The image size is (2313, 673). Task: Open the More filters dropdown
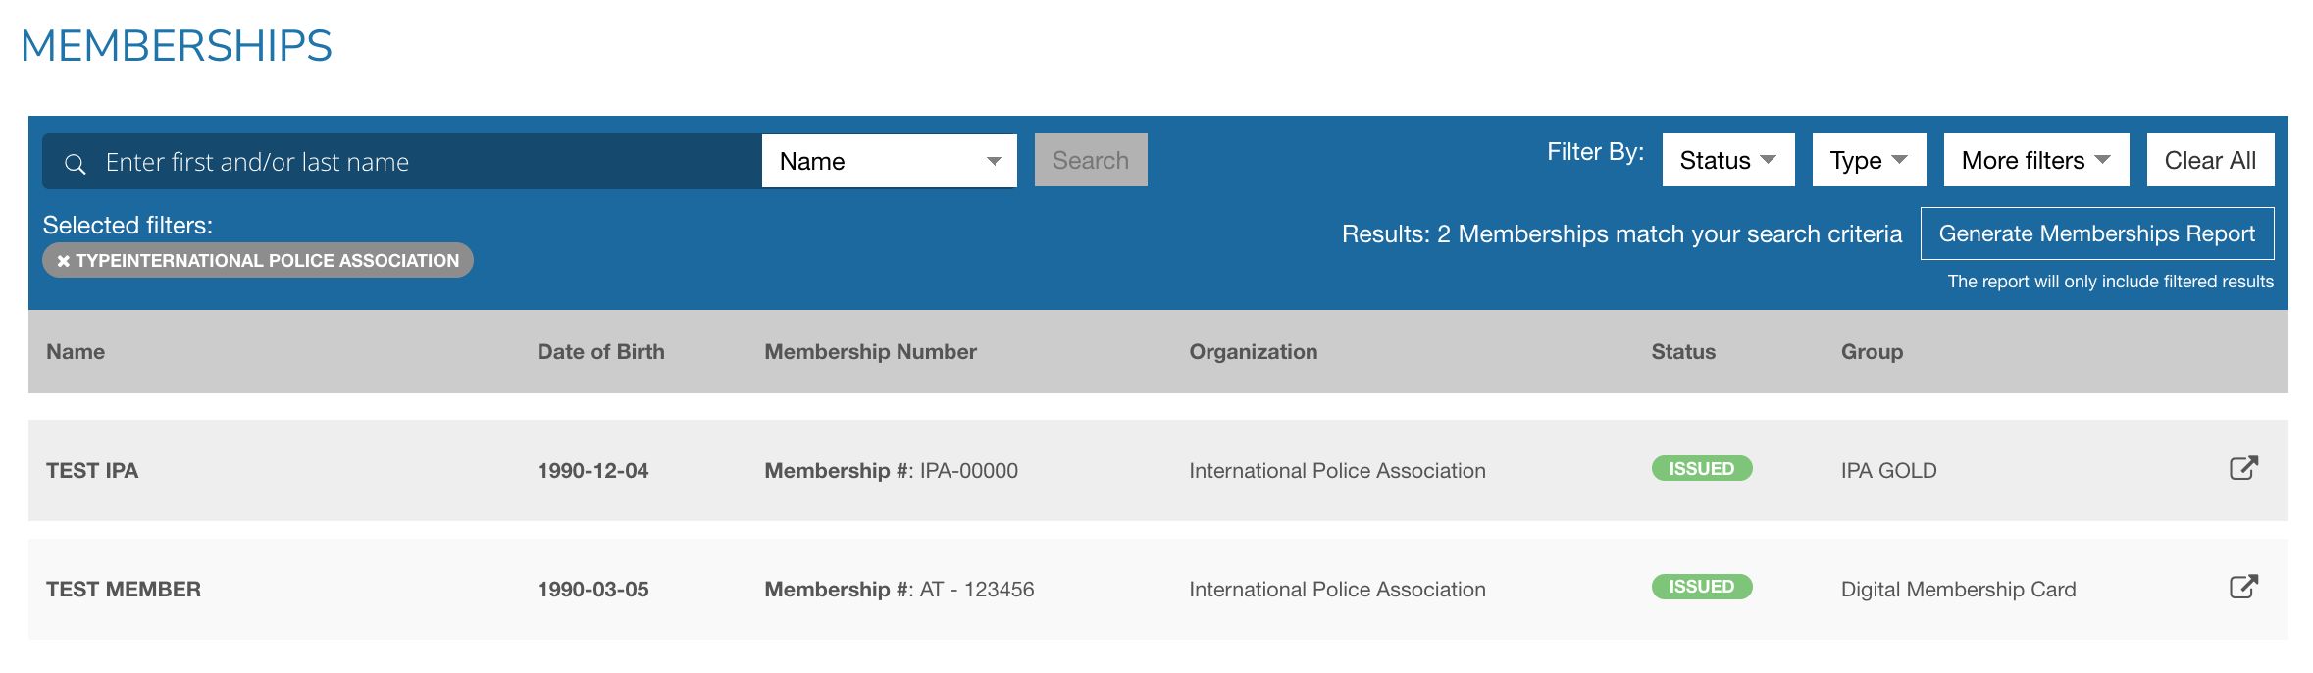point(2035,160)
